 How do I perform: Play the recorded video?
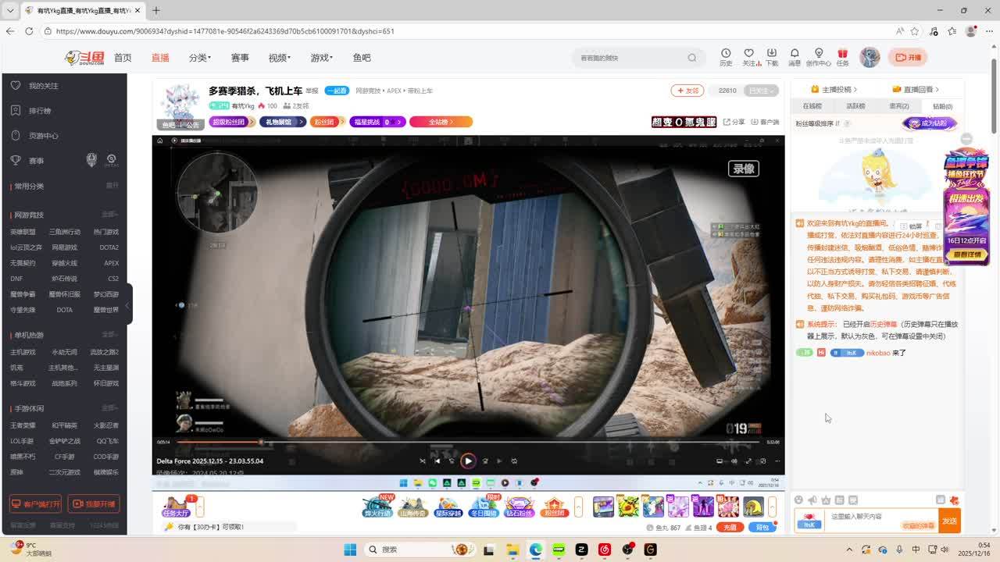click(468, 461)
